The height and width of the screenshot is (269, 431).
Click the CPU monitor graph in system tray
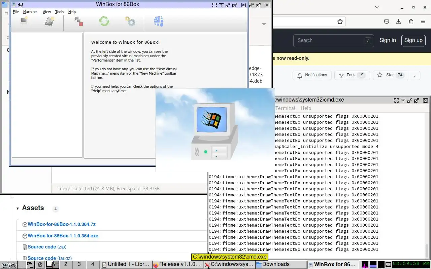(x=365, y=265)
